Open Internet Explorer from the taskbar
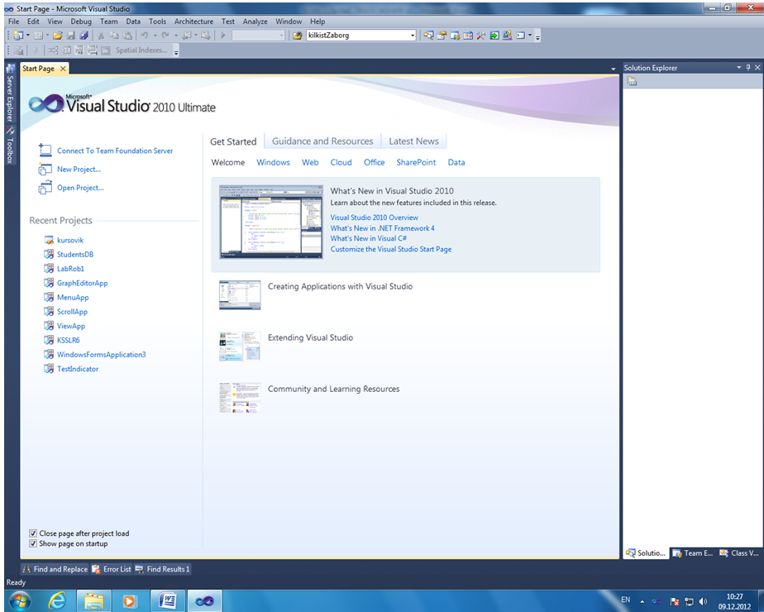Image resolution: width=764 pixels, height=612 pixels. click(57, 600)
